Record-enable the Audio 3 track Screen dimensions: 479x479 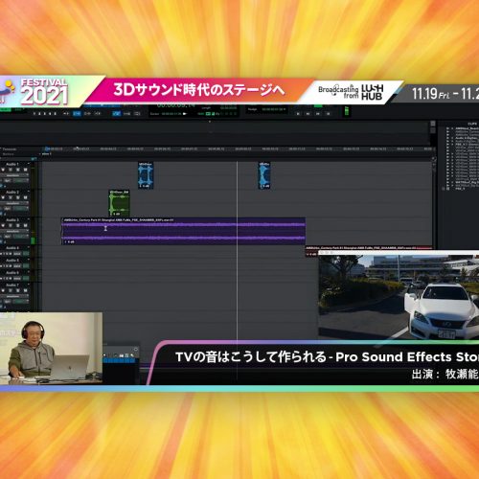[x=3, y=225]
